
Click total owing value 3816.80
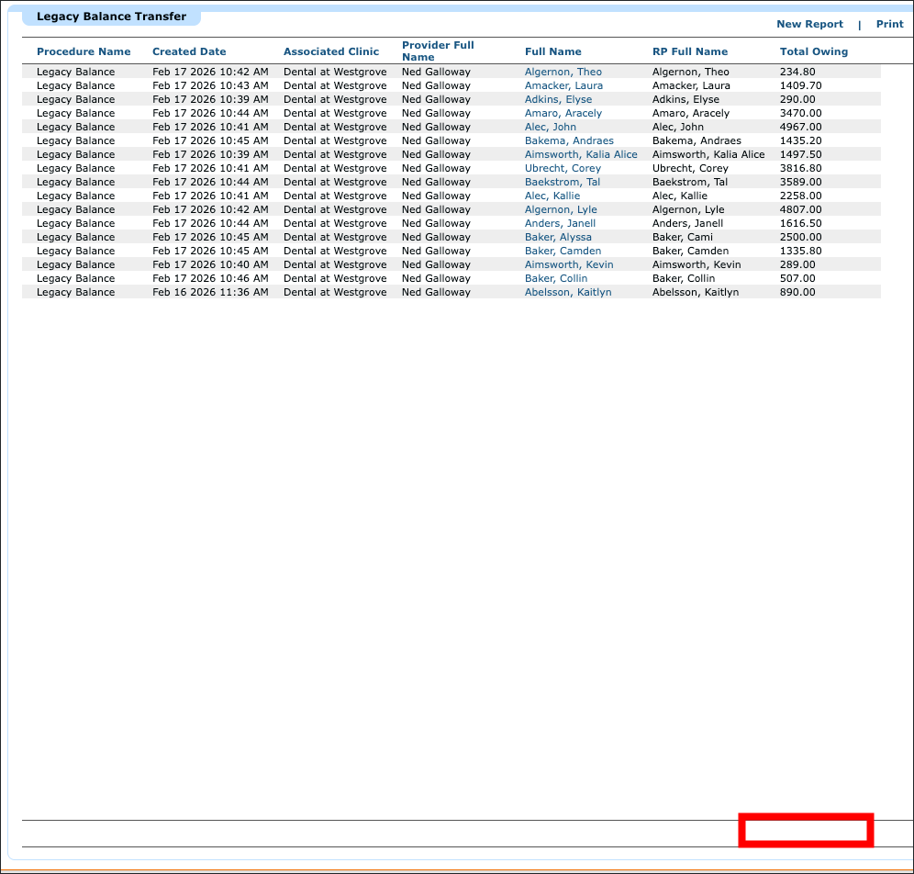[x=801, y=168]
